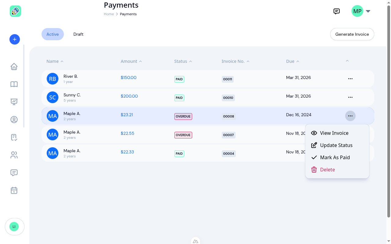
Task: Choose Mark As Paid from the menu
Action: 337,157
